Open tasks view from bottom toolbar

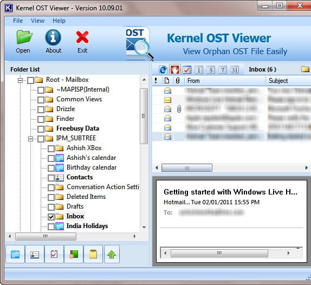click(54, 254)
